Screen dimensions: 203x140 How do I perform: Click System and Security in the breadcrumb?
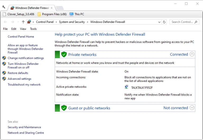click(72, 22)
